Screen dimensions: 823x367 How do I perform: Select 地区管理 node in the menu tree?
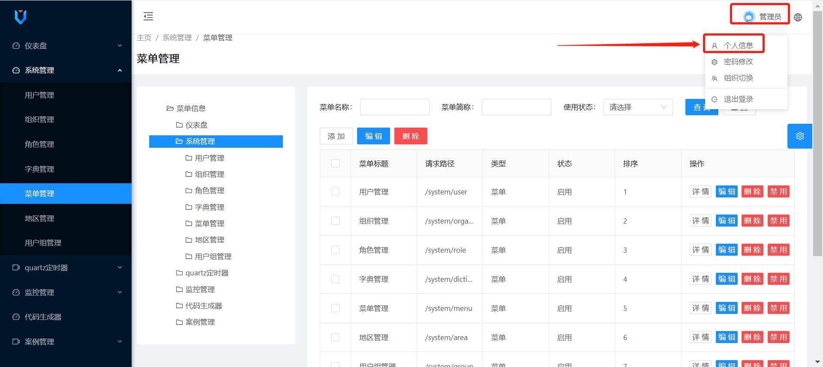[210, 240]
